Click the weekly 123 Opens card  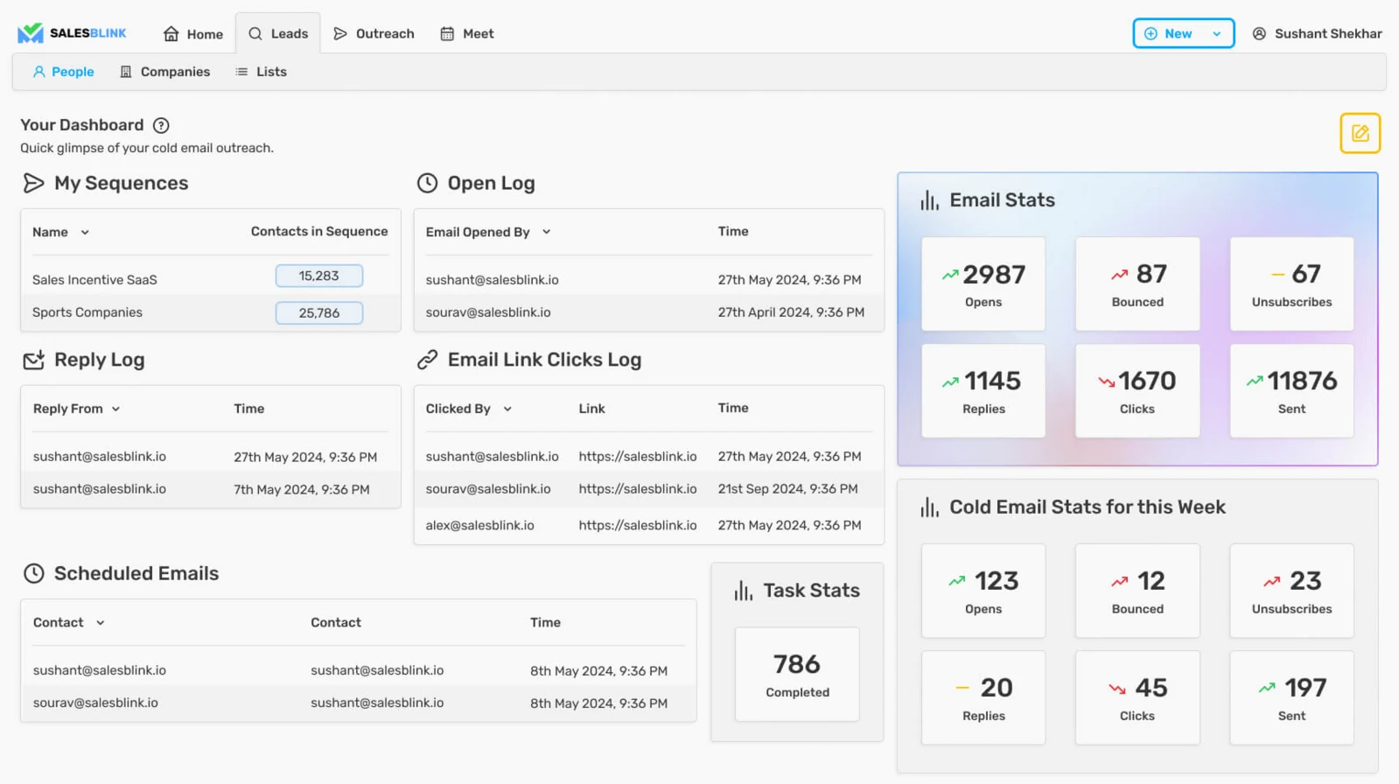(983, 591)
